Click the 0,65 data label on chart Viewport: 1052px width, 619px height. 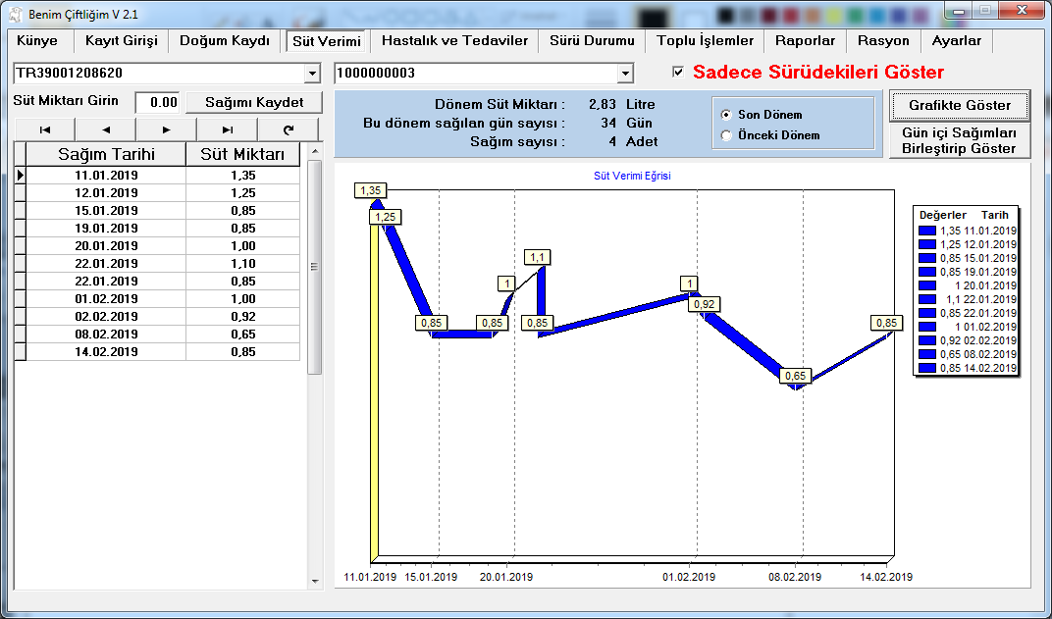[x=795, y=376]
